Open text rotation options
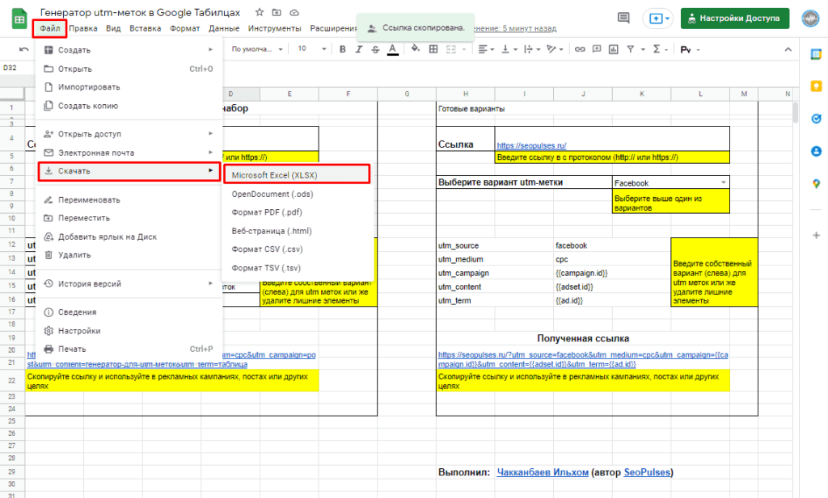The width and height of the screenshot is (828, 498). pos(555,49)
